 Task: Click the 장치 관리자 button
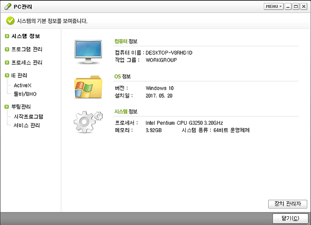288,203
